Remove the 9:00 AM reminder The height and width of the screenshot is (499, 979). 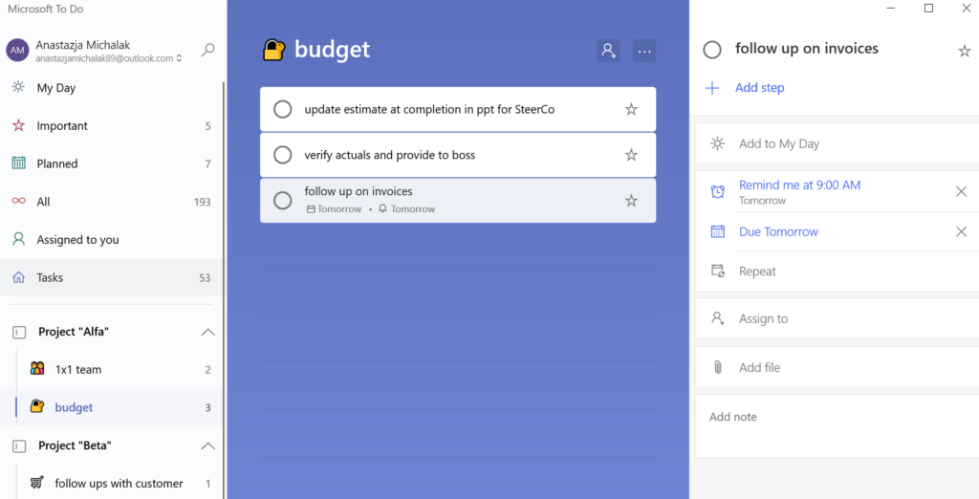[961, 192]
